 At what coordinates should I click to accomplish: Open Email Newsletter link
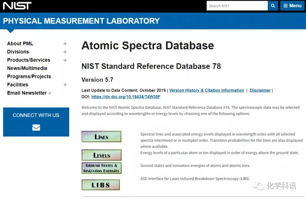(x=27, y=93)
